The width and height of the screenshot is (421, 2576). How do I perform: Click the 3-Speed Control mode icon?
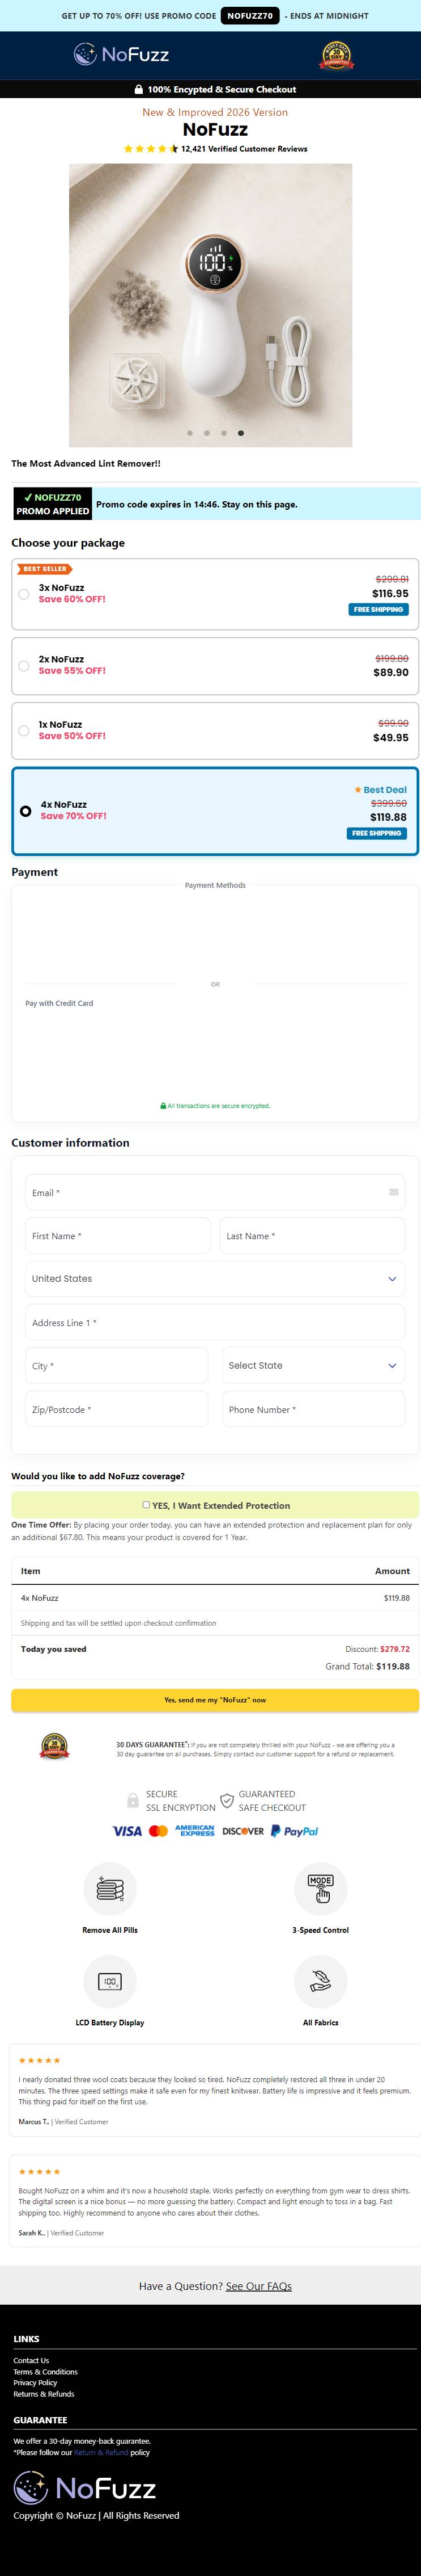(x=320, y=1888)
